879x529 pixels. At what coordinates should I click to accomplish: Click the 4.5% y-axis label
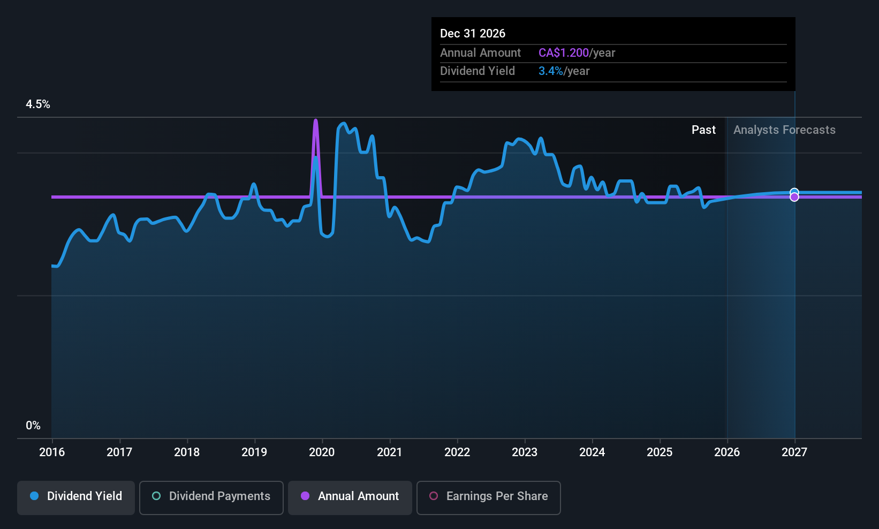pyautogui.click(x=38, y=104)
